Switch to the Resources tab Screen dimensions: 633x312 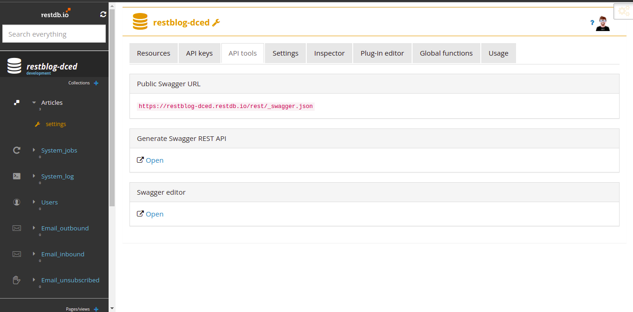(154, 53)
